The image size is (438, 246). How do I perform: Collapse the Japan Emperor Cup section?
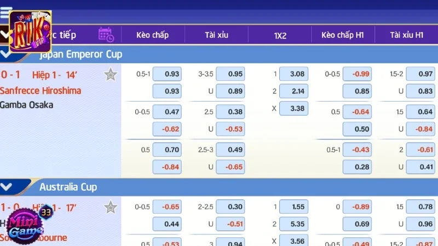pyautogui.click(x=6, y=54)
